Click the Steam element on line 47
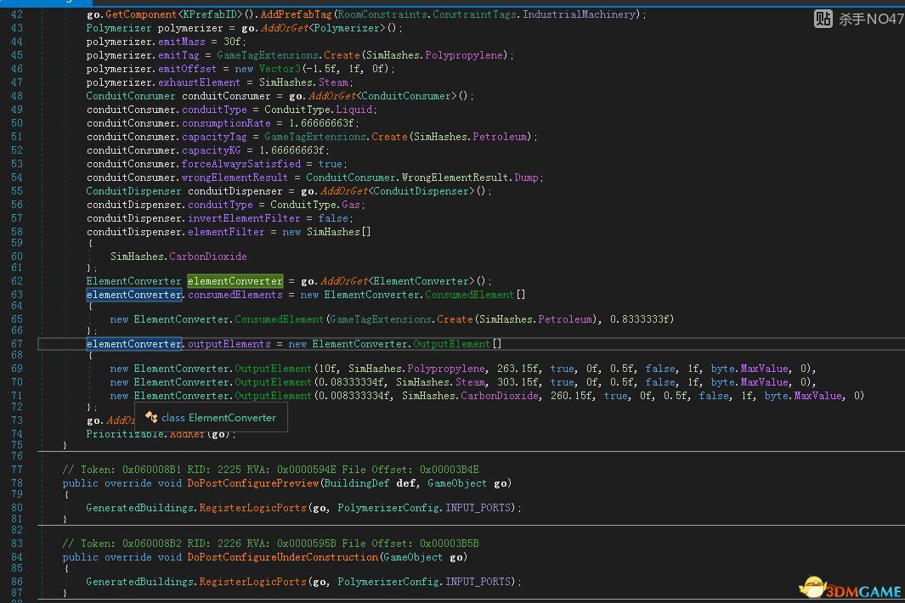Screen dimensions: 905x603 tap(333, 82)
